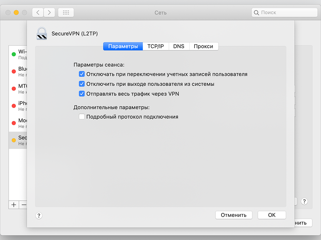Uncheck Отключать при переключении учетных записей пользователя

tap(82, 74)
